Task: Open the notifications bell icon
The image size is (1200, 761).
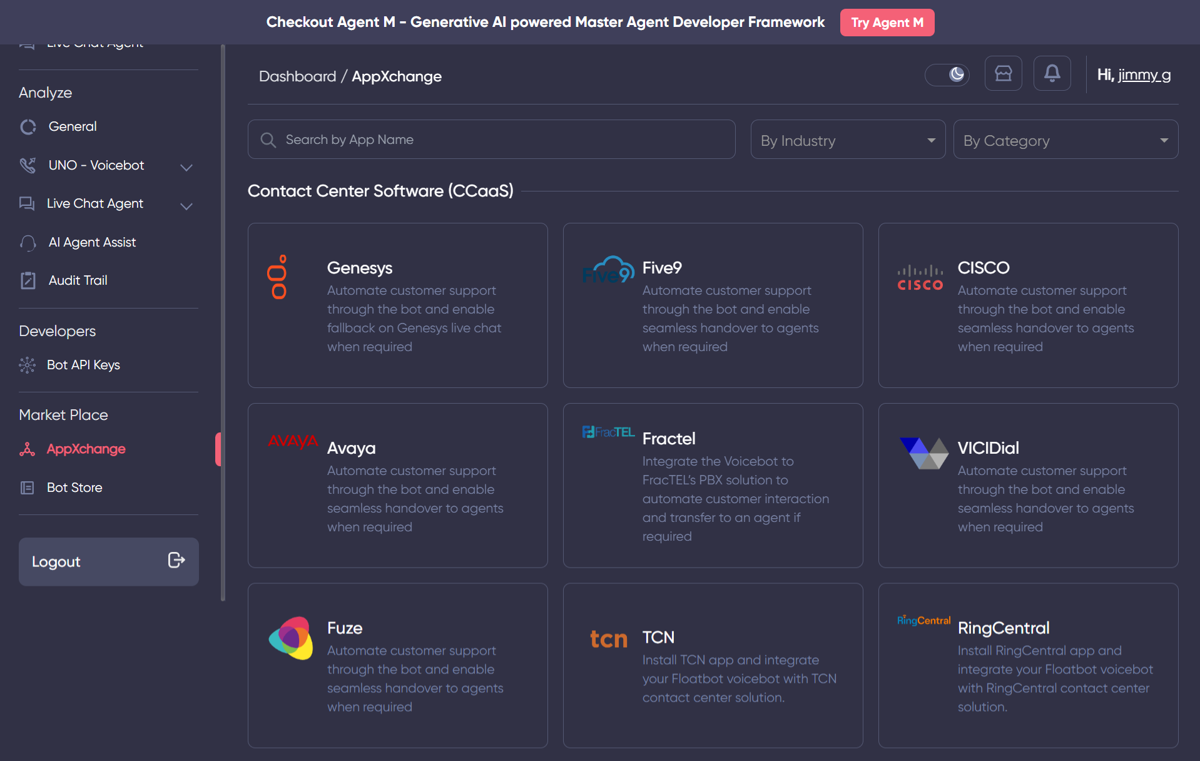Action: 1052,74
